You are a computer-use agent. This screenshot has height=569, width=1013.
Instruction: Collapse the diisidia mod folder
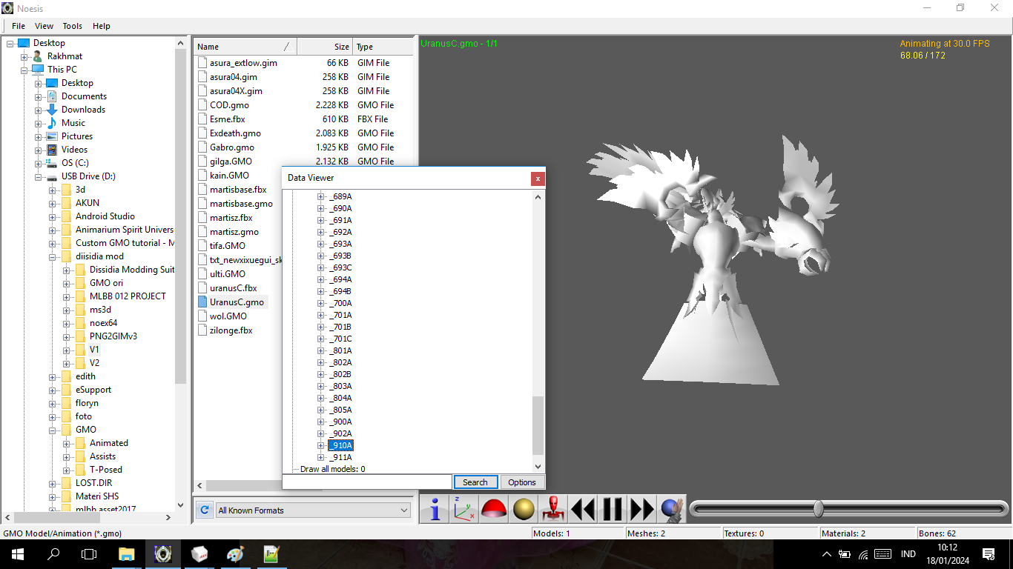(53, 256)
